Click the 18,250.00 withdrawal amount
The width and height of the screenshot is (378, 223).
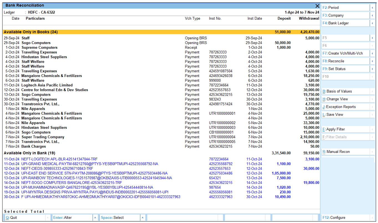coord(311,76)
